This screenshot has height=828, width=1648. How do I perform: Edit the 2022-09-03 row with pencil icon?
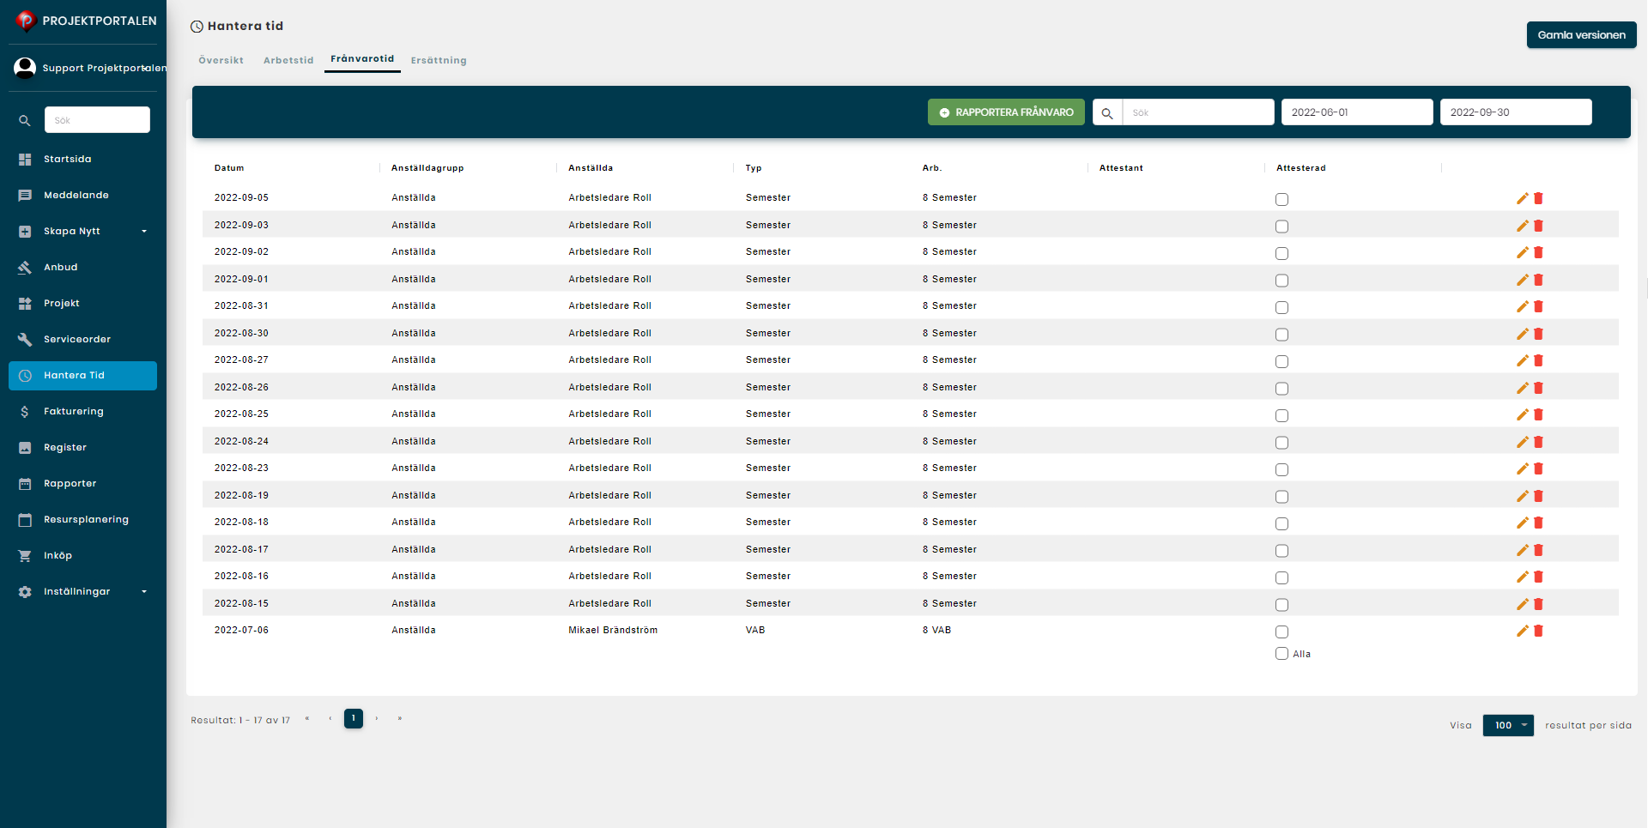coord(1523,226)
